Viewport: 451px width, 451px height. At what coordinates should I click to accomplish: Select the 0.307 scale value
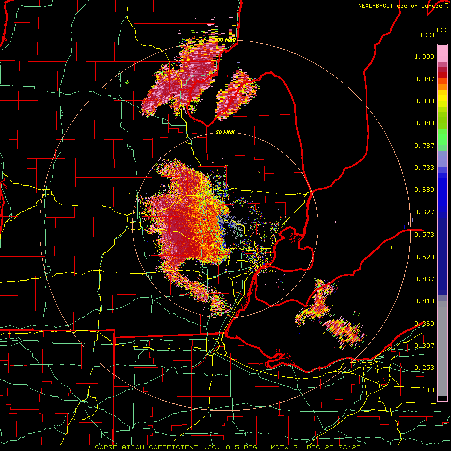(x=424, y=345)
